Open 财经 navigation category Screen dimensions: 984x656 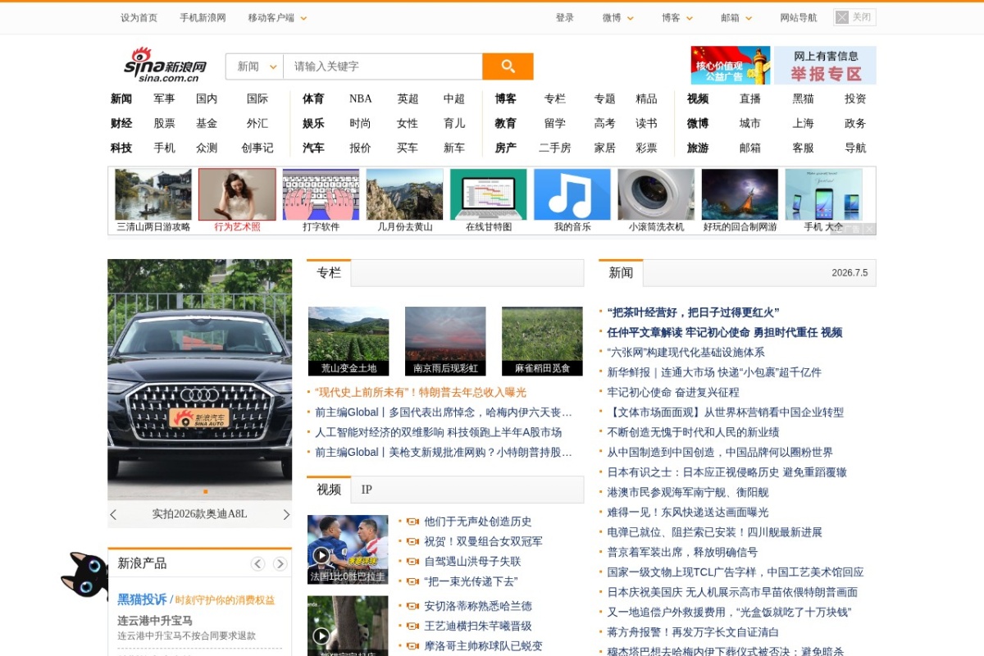click(x=121, y=123)
